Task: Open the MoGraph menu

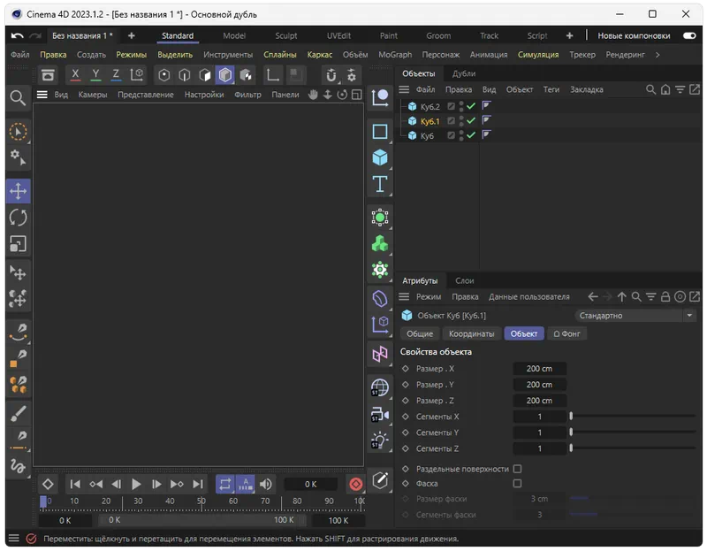Action: (x=395, y=55)
